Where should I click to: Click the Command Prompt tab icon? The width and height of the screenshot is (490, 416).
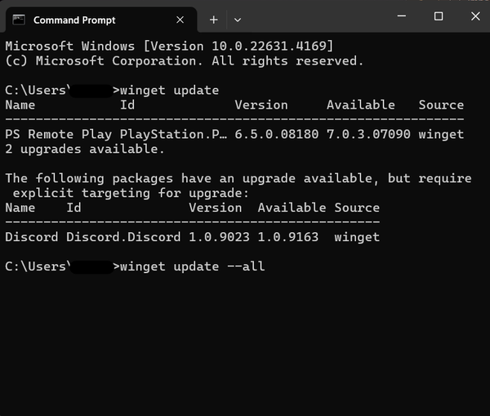20,20
